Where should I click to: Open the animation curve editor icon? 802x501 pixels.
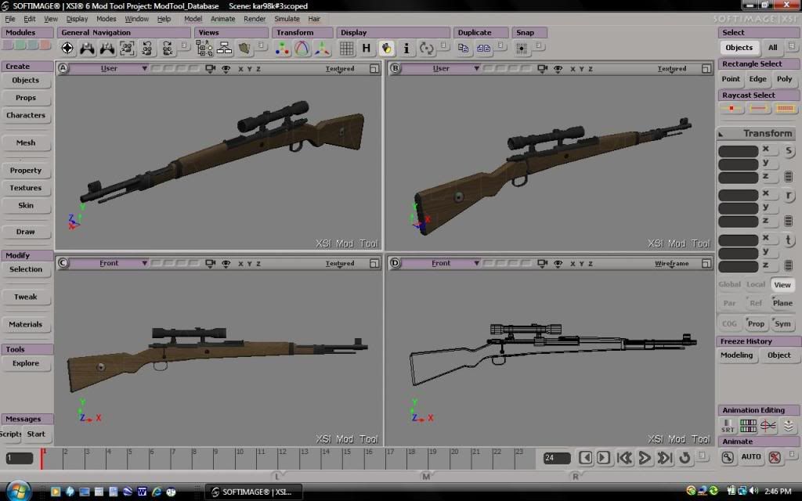point(768,426)
